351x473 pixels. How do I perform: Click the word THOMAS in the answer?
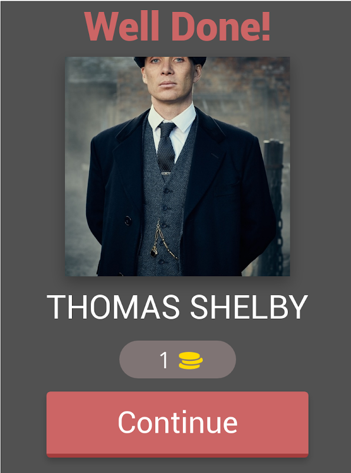(113, 307)
